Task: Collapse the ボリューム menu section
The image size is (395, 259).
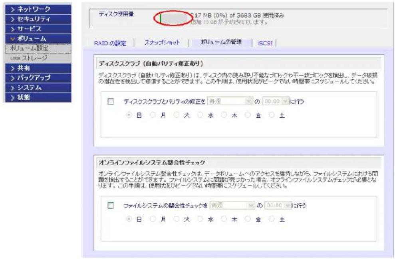Action: (x=38, y=39)
